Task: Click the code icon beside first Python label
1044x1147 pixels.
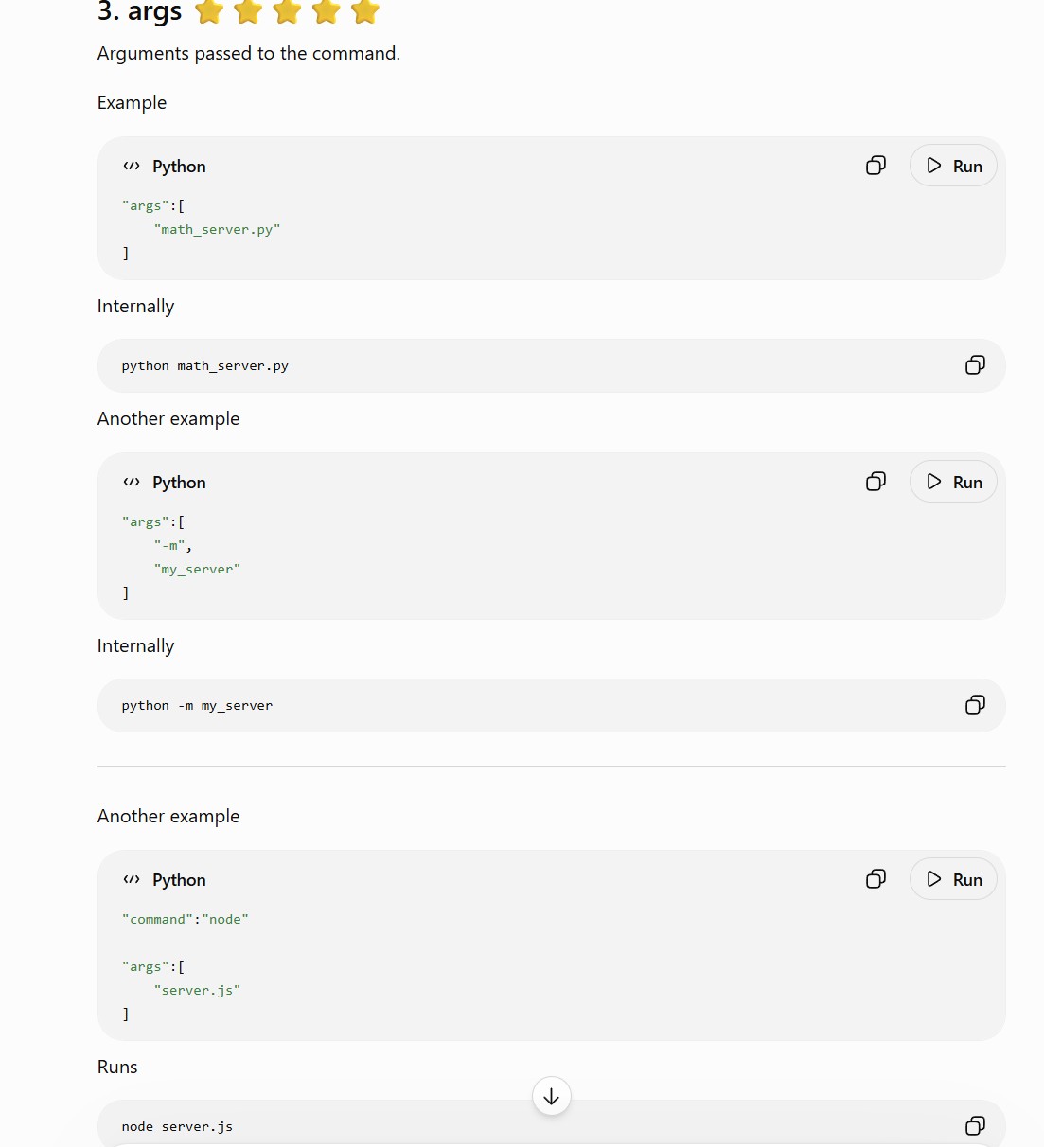Action: (x=132, y=167)
